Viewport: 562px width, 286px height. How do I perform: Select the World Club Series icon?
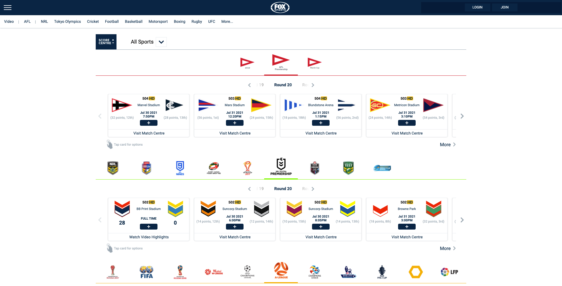click(x=382, y=168)
